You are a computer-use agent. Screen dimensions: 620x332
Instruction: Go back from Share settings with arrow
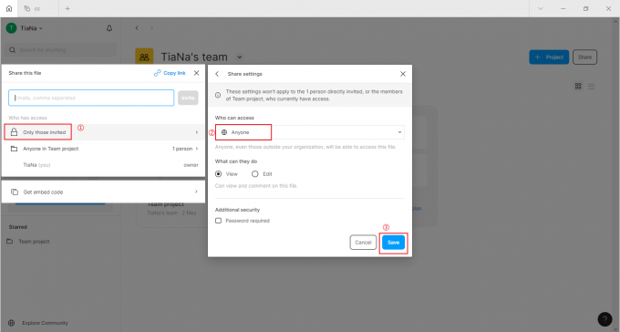[217, 74]
